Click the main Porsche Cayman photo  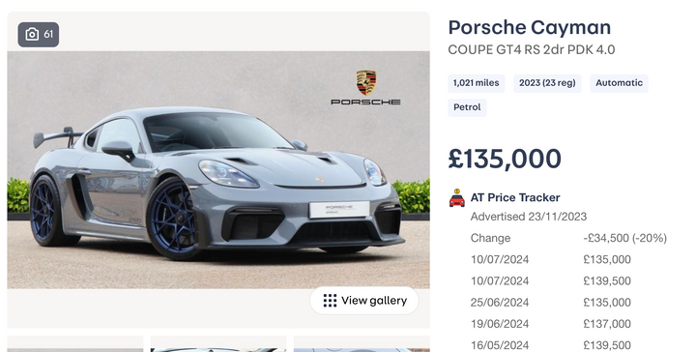[218, 170]
